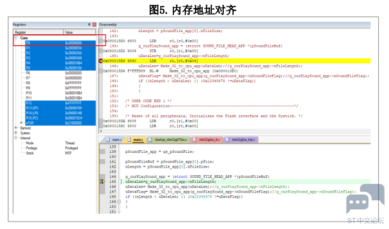Click the Mode entry under Internal
Screen dimensions: 389x229
pyautogui.click(x=29, y=143)
